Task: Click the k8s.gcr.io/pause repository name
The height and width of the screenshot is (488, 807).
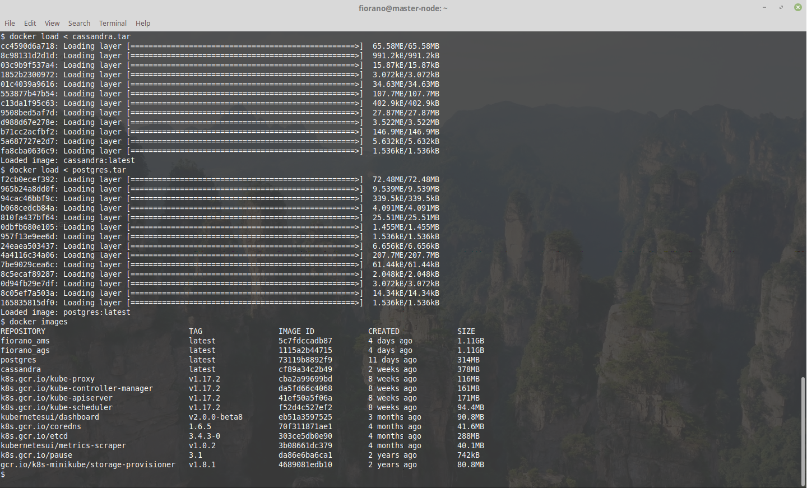Action: (x=36, y=455)
